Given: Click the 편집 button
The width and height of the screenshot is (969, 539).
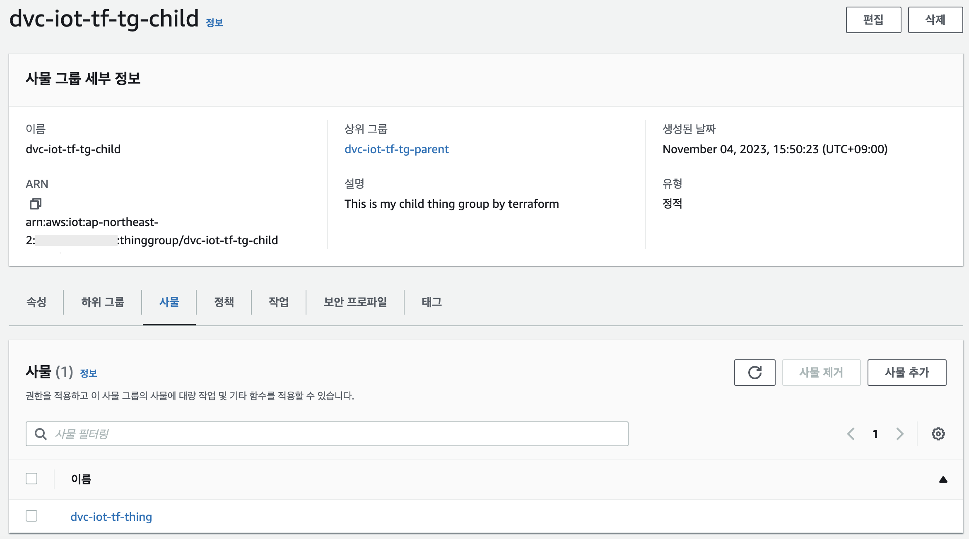Looking at the screenshot, I should (x=873, y=20).
